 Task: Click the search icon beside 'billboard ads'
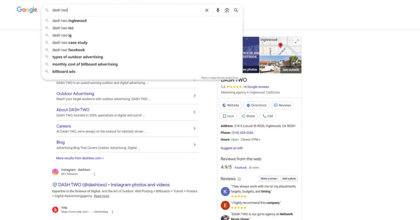click(x=47, y=71)
